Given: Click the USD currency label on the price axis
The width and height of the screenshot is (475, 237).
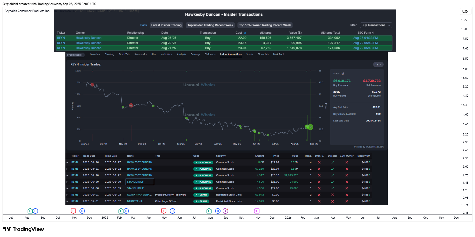Looking at the screenshot, I should tap(465, 12).
